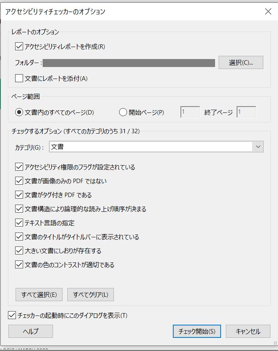Toggle 文書がタグ付き PDF である checkbox
This screenshot has width=278, height=351.
pos(19,195)
